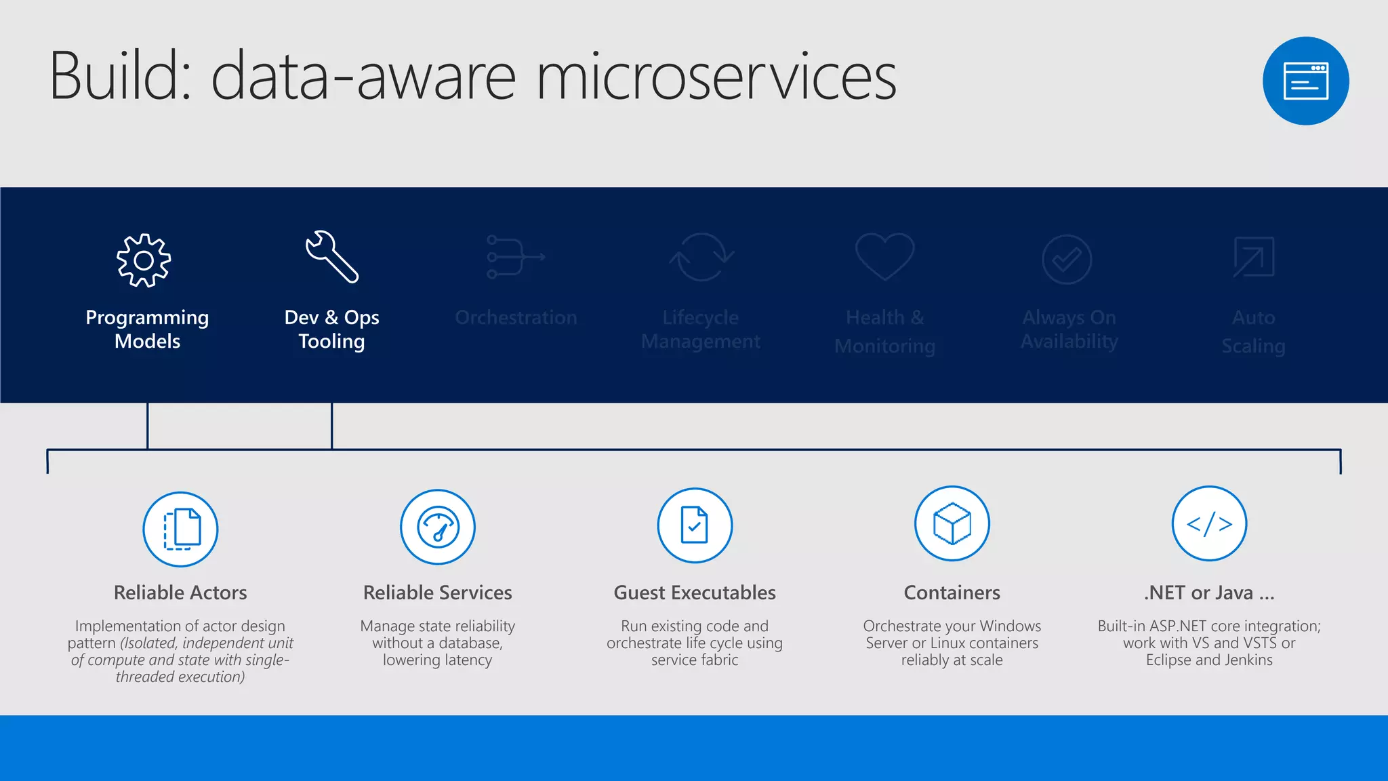Click the Lifecycle Management refresh arrows icon
This screenshot has height=781, width=1388.
tap(701, 257)
